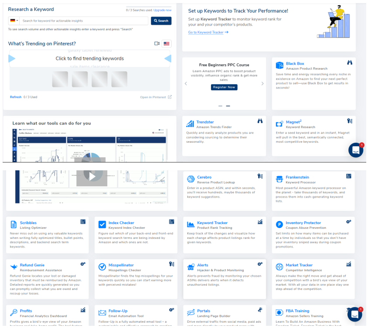Open the Cerebro tool title
Screen dimensions: 368x328
pos(204,177)
